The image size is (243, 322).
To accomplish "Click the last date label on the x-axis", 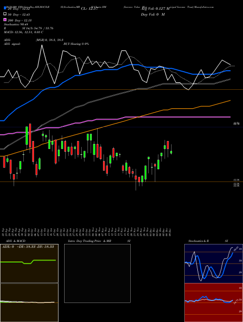I will tap(170, 231).
